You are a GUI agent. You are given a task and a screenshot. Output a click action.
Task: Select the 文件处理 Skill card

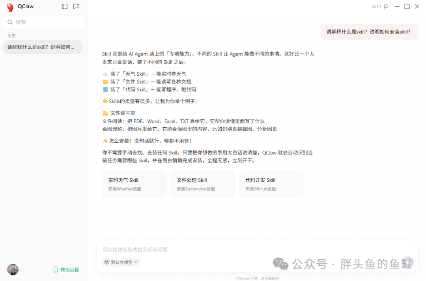203,184
